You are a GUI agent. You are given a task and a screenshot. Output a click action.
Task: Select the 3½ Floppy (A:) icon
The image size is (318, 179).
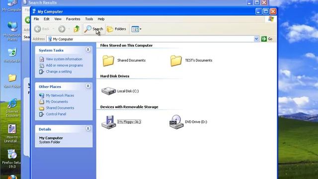108,122
